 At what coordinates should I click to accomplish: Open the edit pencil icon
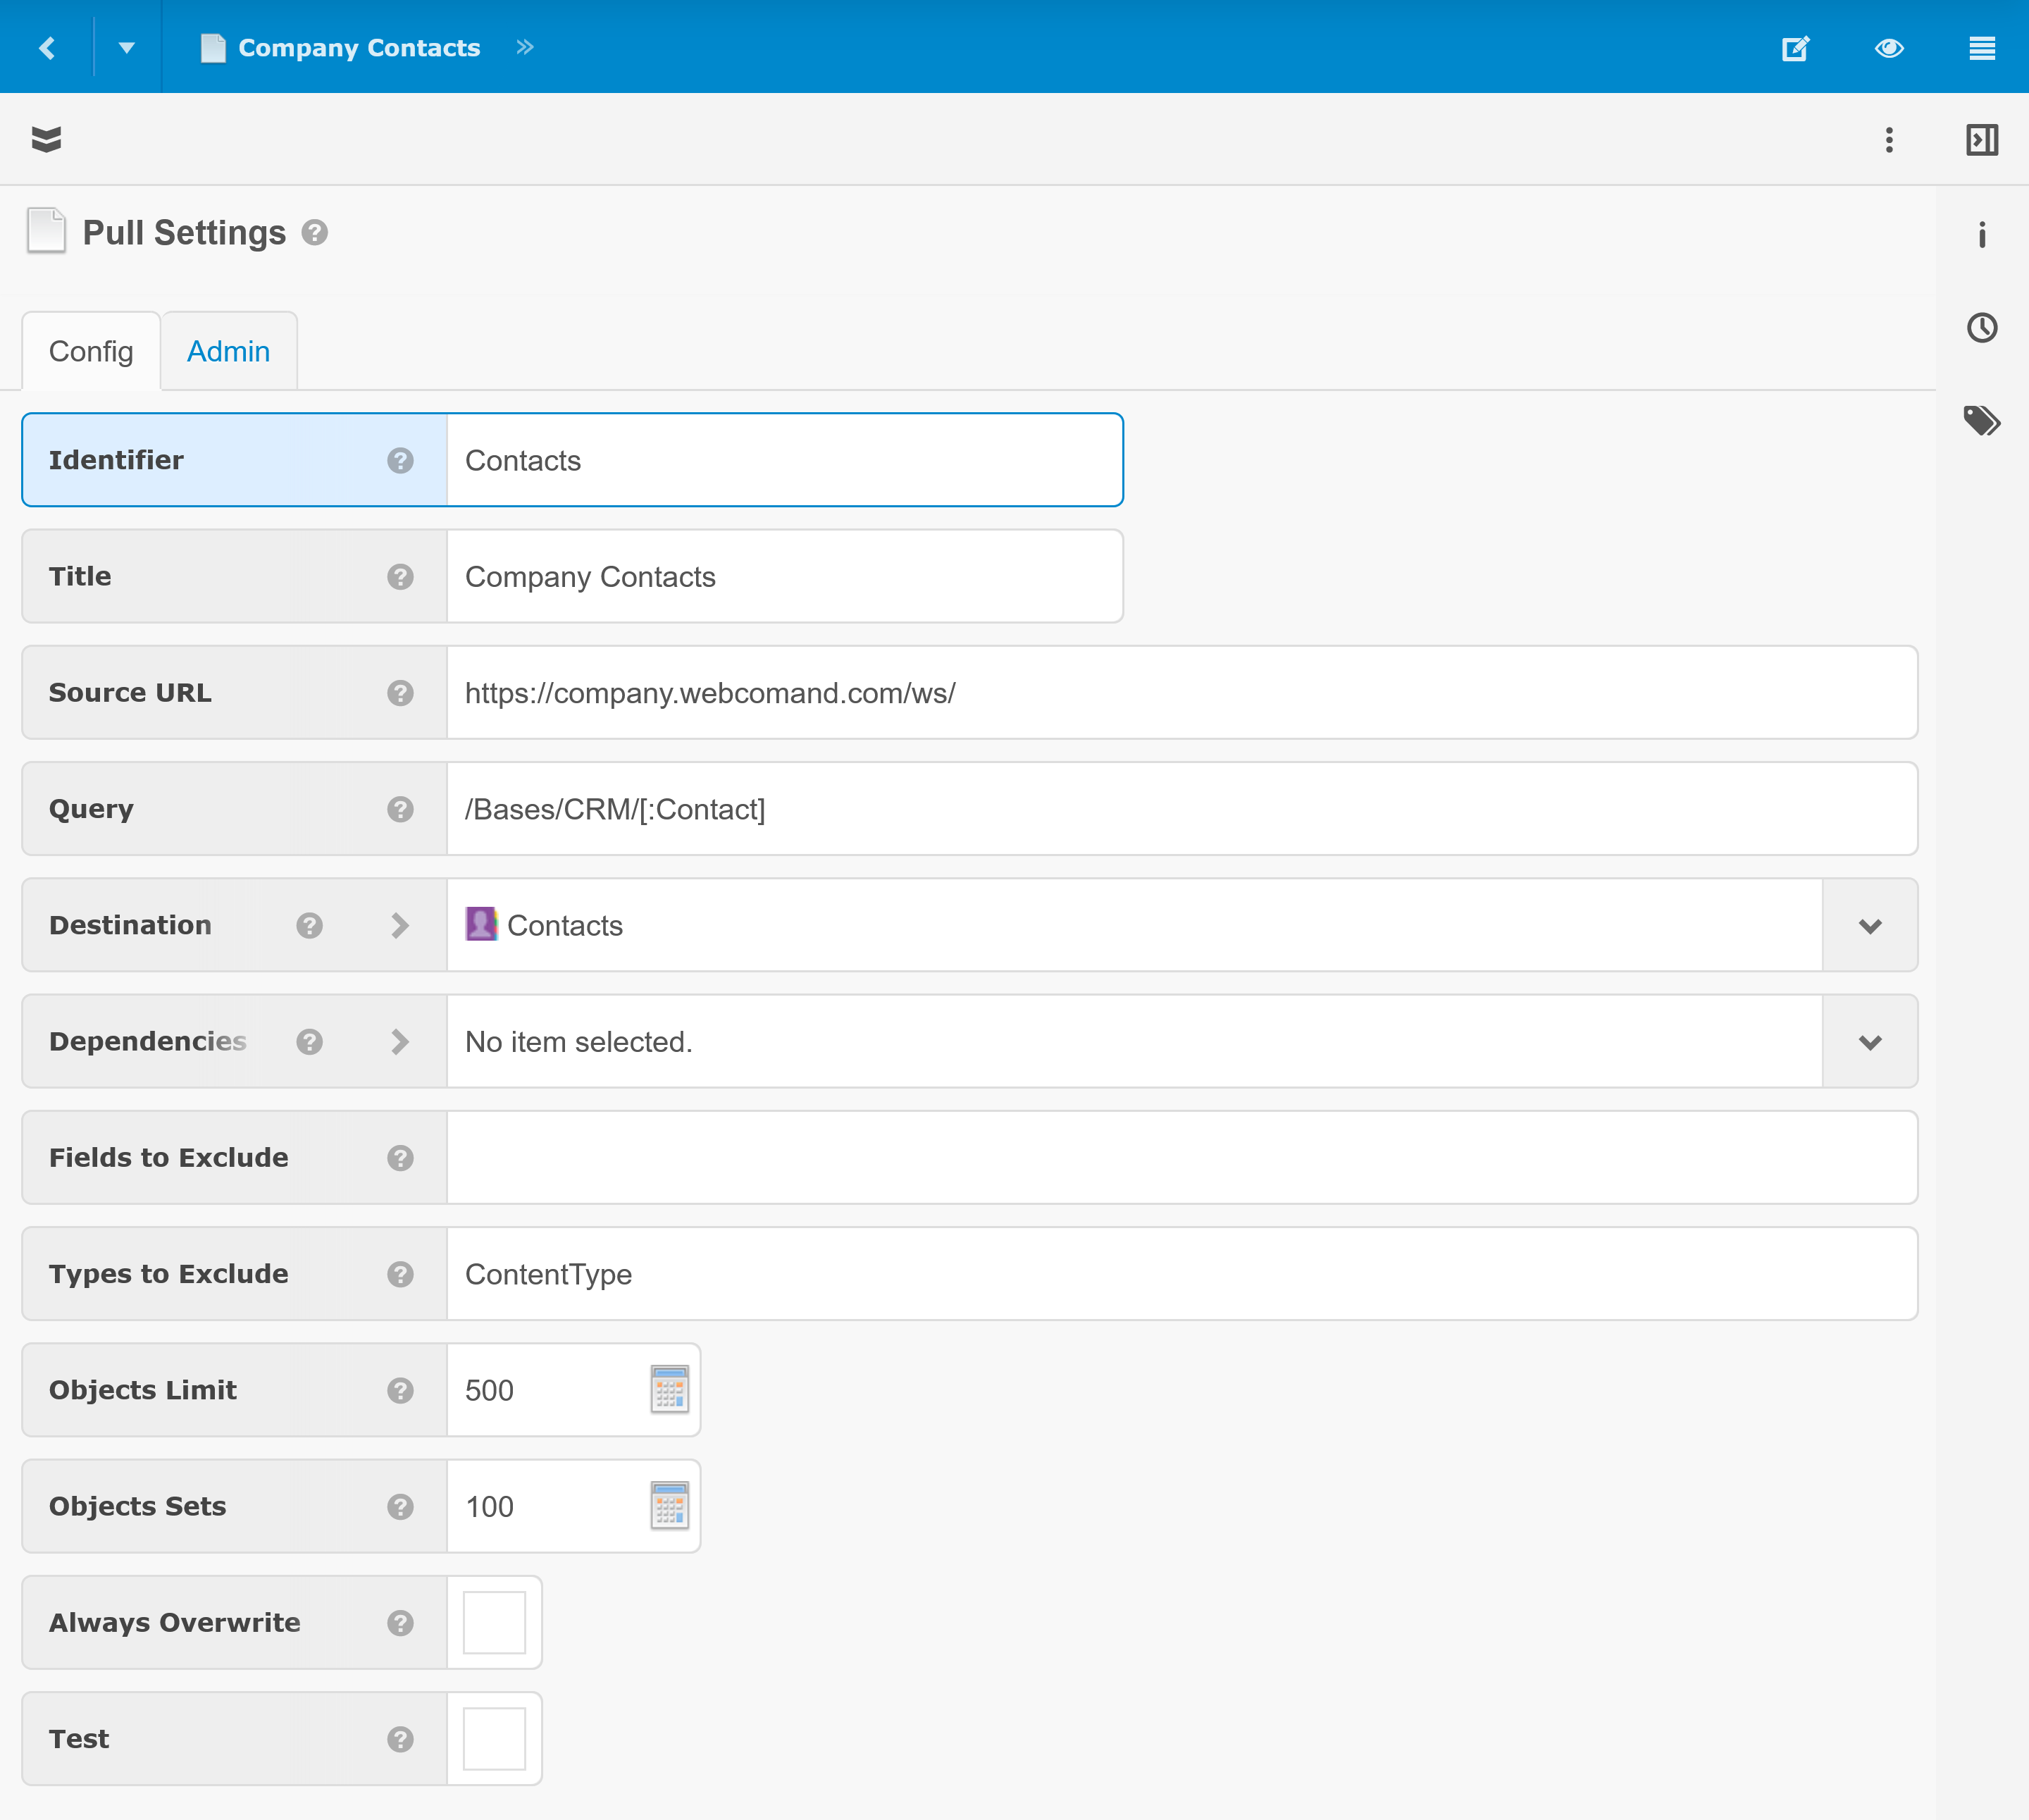pos(1795,48)
